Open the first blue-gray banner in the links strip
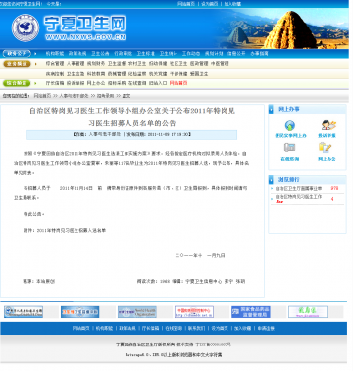The height and width of the screenshot is (371, 353). click(x=24, y=312)
